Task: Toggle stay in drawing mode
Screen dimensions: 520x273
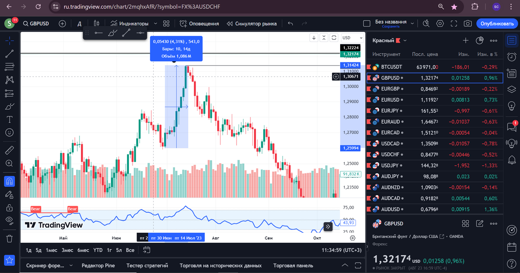Action: click(10, 195)
